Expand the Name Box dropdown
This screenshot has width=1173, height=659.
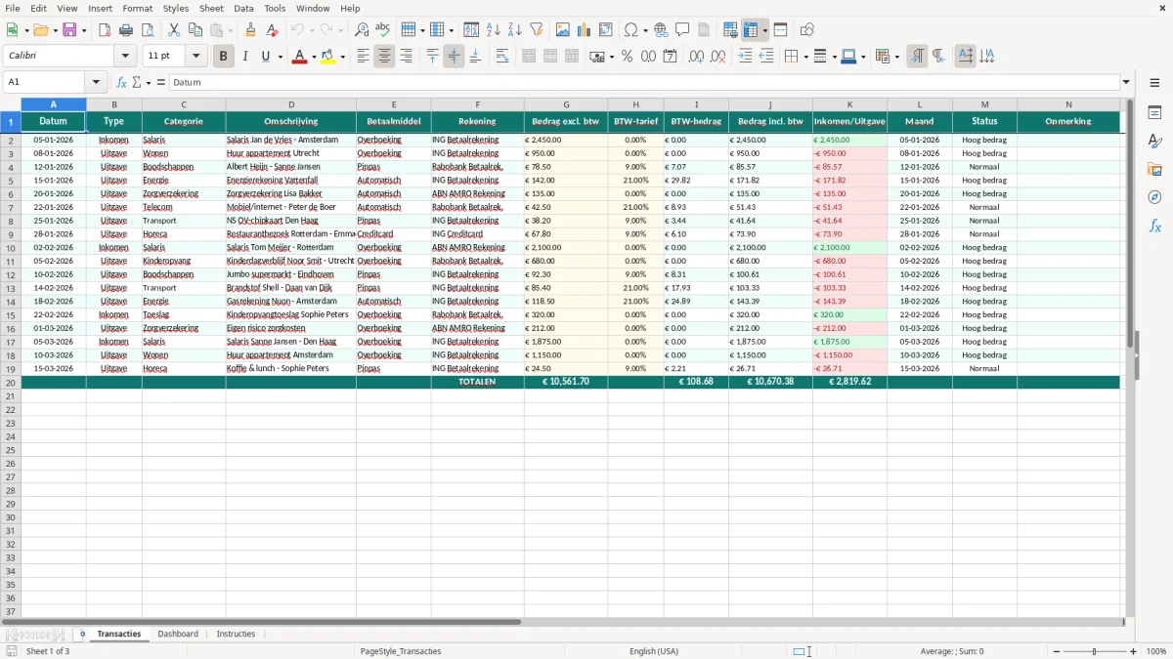(x=96, y=83)
